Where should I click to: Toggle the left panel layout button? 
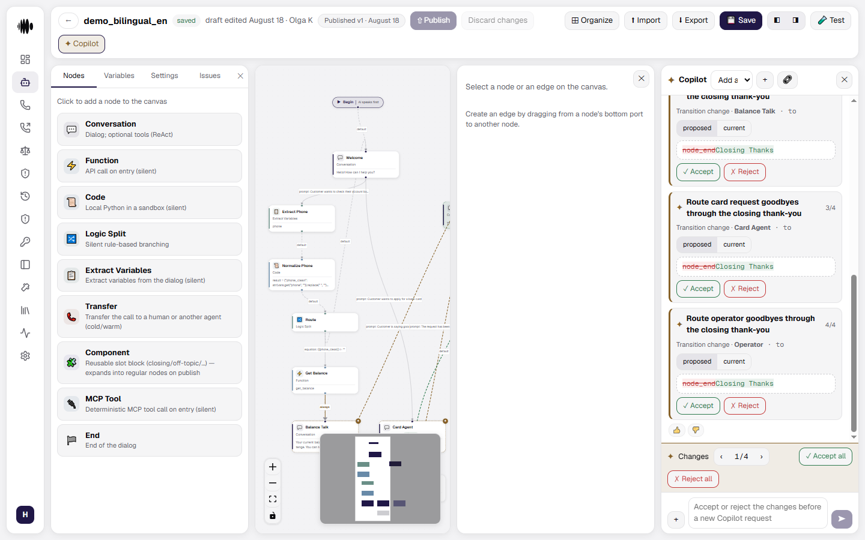[x=777, y=20]
